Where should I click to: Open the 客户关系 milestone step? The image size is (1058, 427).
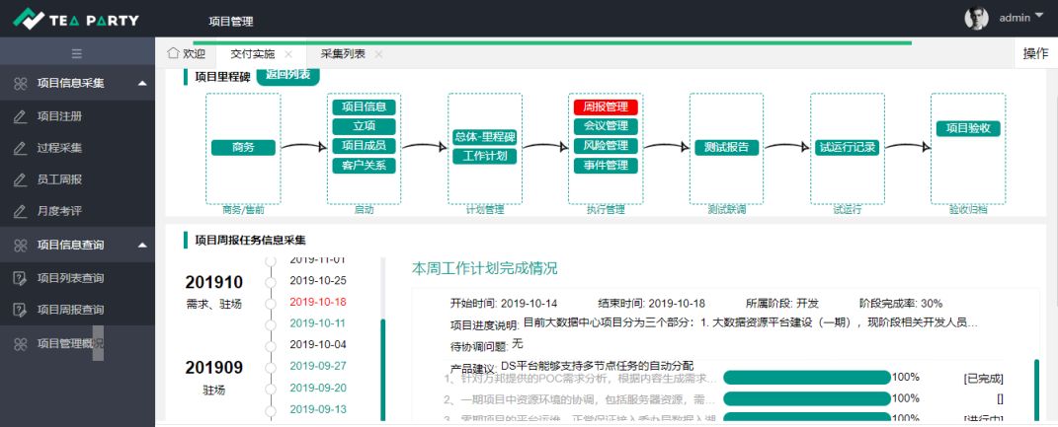click(x=364, y=165)
